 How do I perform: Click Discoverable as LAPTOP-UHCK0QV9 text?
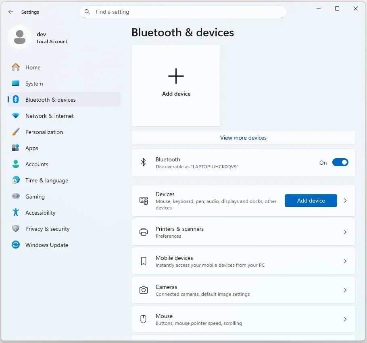tap(197, 167)
